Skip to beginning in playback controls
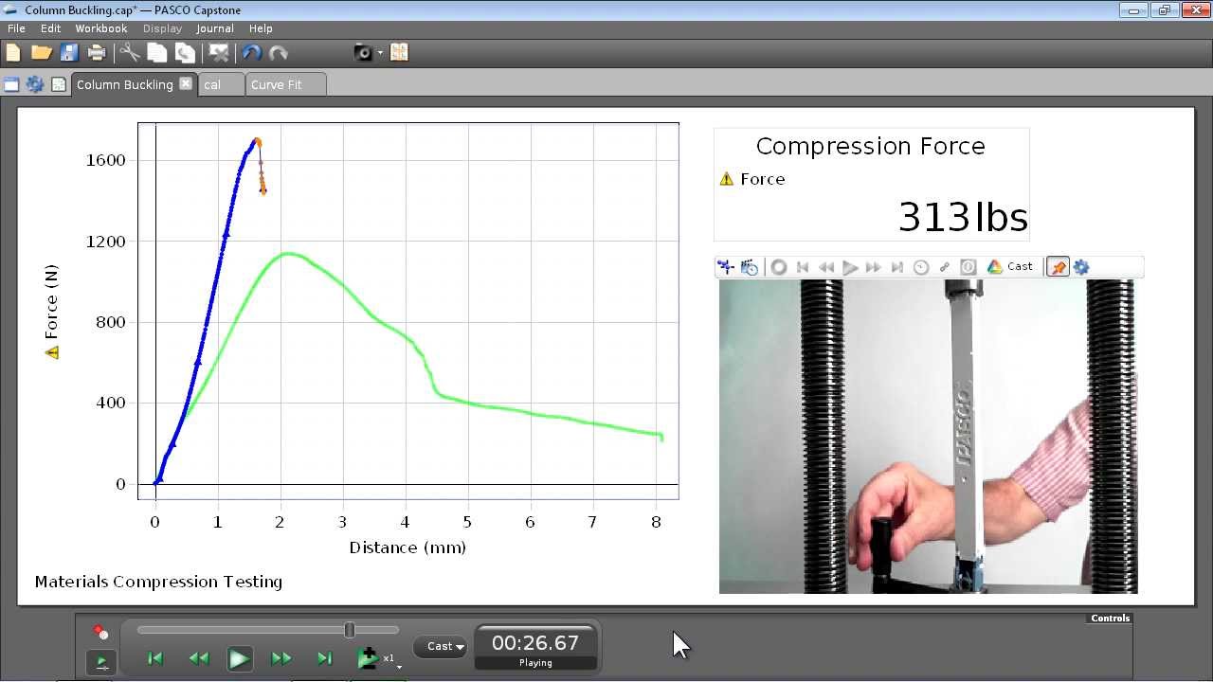Image resolution: width=1213 pixels, height=682 pixels. coord(155,658)
